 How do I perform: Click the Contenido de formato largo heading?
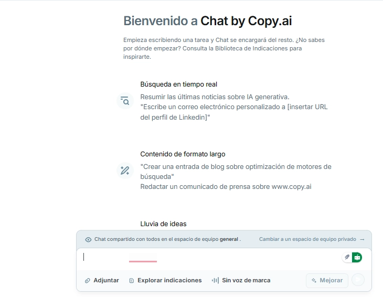(x=183, y=154)
